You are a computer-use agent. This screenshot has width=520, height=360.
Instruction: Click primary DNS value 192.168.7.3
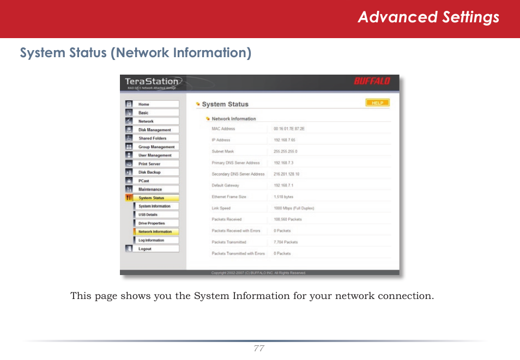[283, 163]
